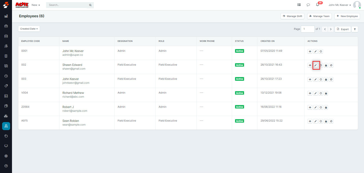This screenshot has height=173, width=364.
Task: Go to previous page with left chevron
Action: 325,29
